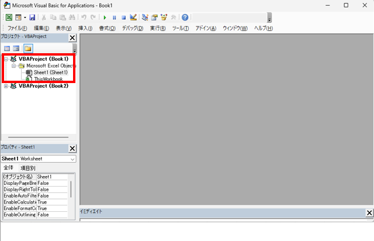Switch to the 項目別 tab
Viewport: 374px width, 241px height.
point(27,168)
